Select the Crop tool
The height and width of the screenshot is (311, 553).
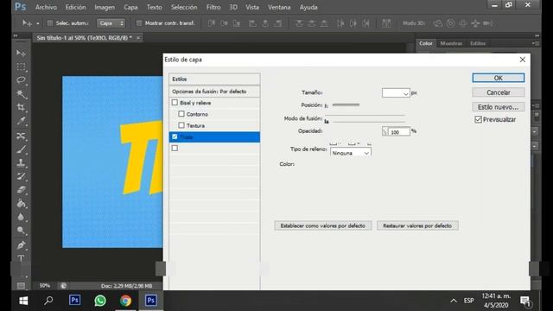click(x=21, y=107)
